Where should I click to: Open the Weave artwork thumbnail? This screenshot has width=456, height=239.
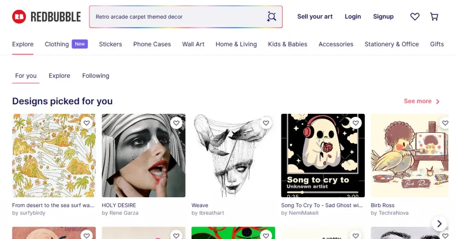233,155
